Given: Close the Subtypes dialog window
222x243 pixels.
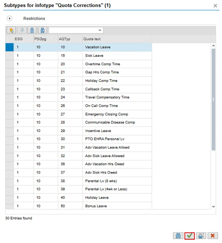Looking at the screenshot, I should point(215,6).
